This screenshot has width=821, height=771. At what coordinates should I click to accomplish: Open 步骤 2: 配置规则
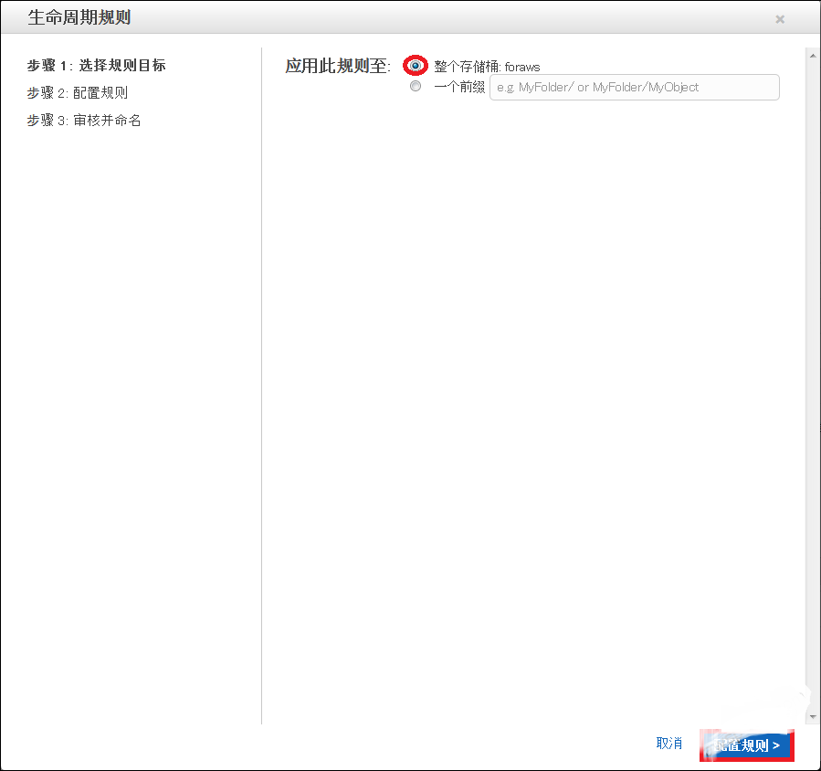click(78, 92)
